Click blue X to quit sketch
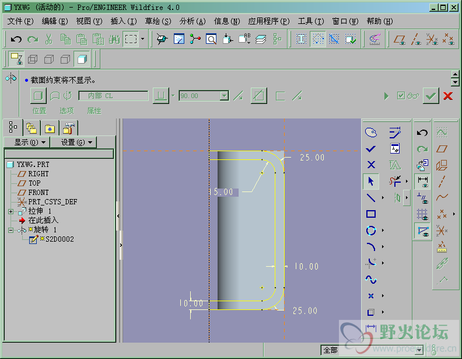Image resolution: width=462 pixels, height=359 pixels. click(x=371, y=165)
